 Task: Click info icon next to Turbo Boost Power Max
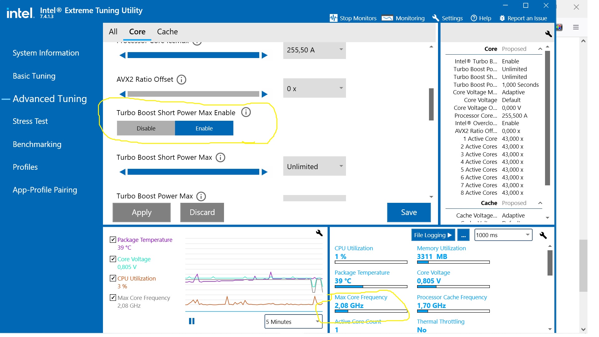point(201,196)
